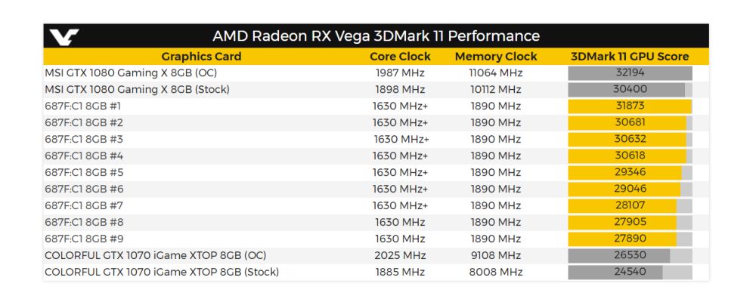Click the VideoCardz logo icon
The height and width of the screenshot is (302, 756).
pyautogui.click(x=64, y=36)
